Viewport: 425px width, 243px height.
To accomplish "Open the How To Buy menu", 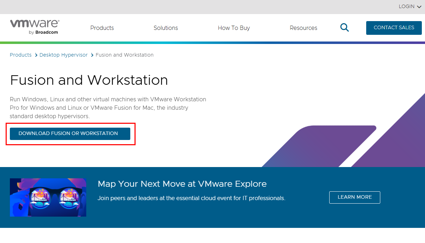I will point(234,28).
